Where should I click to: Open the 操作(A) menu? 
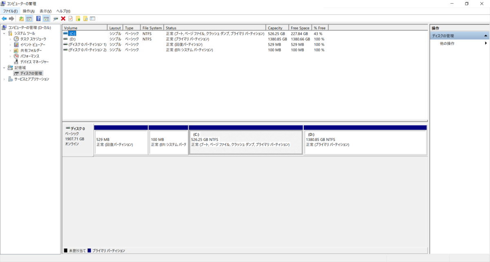(29, 11)
